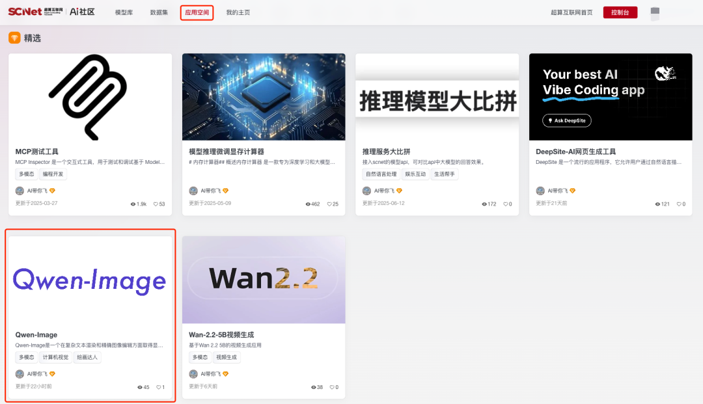Select the 自然语言处理 tag
The width and height of the screenshot is (703, 404).
tap(381, 174)
